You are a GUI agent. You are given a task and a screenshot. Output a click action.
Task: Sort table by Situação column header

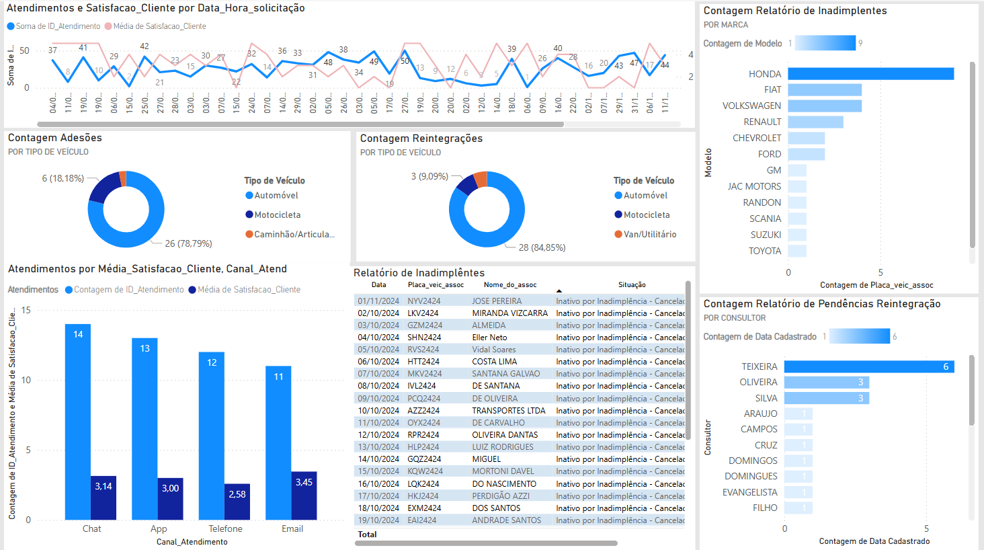[632, 285]
